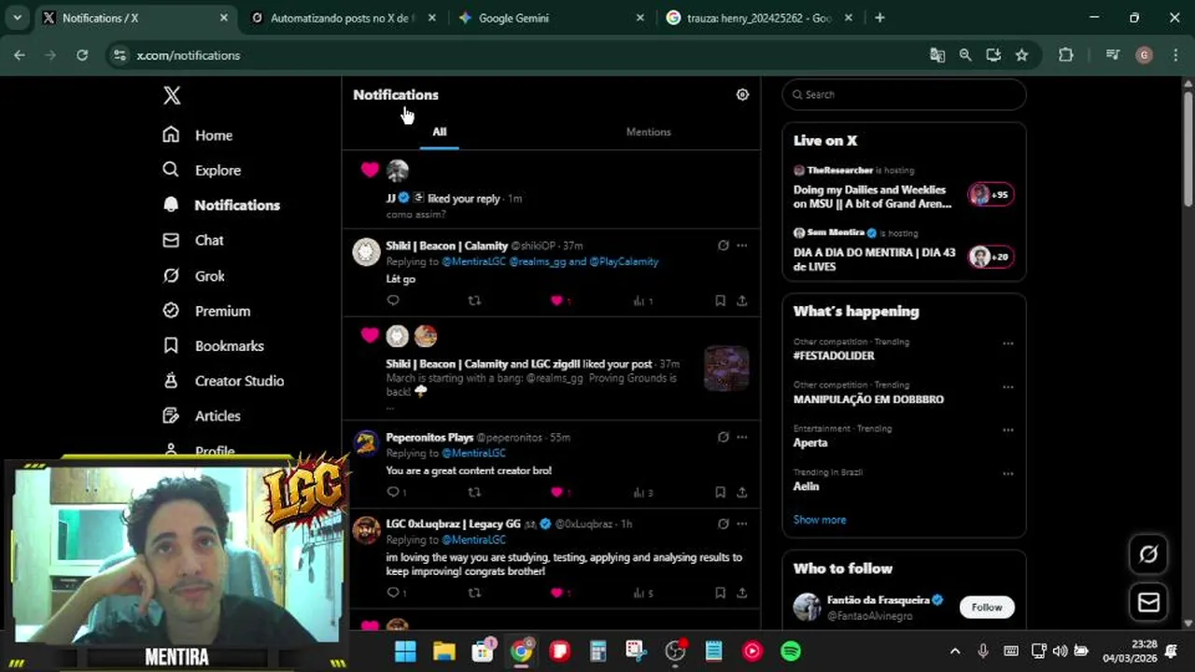Open the @PlayCalamity mention link

pyautogui.click(x=624, y=261)
